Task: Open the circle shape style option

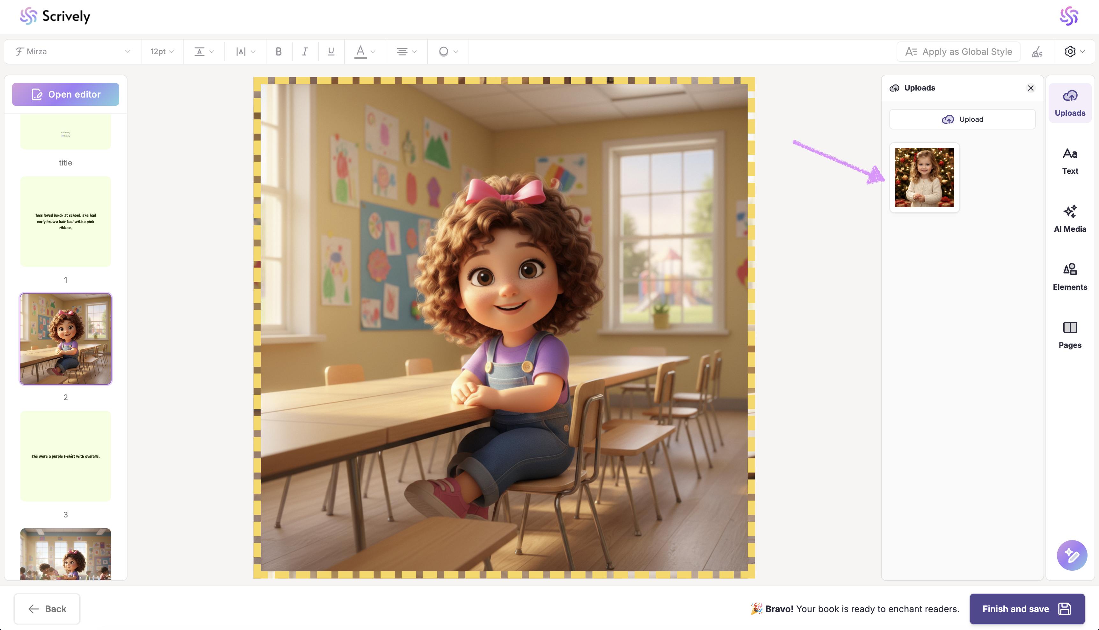Action: click(x=448, y=52)
